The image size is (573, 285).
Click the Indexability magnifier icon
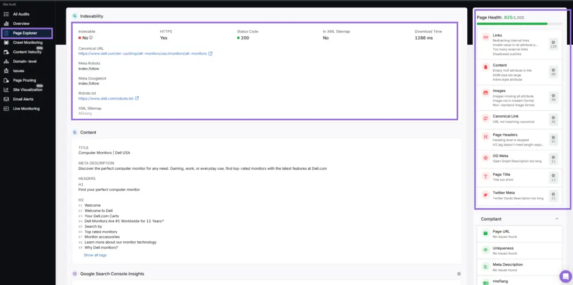click(75, 16)
